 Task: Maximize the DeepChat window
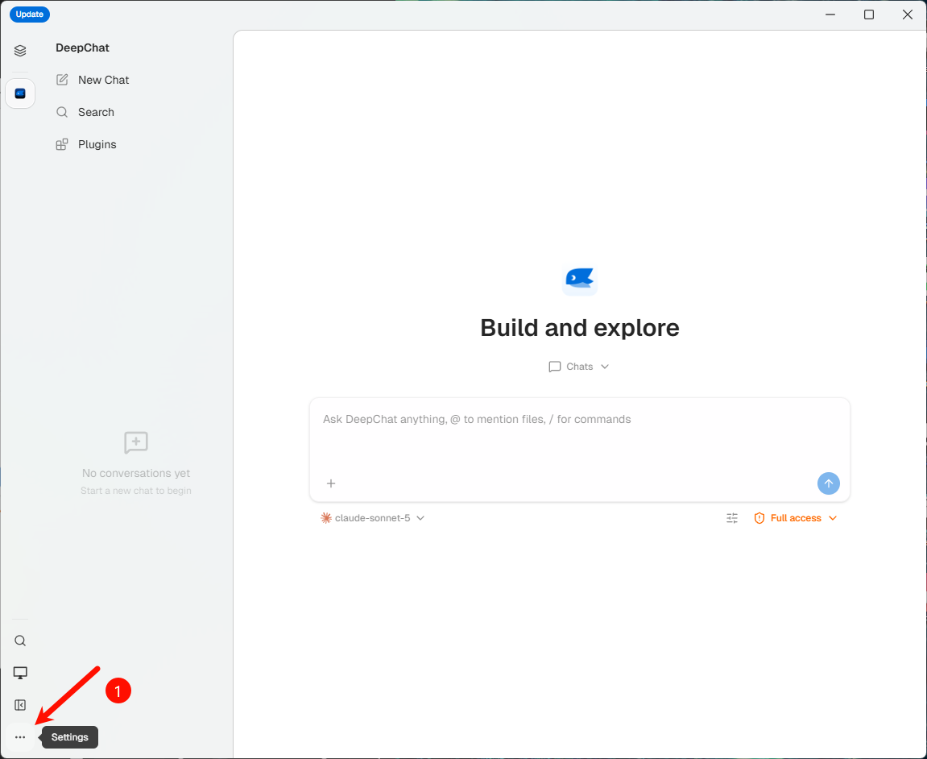coord(868,15)
